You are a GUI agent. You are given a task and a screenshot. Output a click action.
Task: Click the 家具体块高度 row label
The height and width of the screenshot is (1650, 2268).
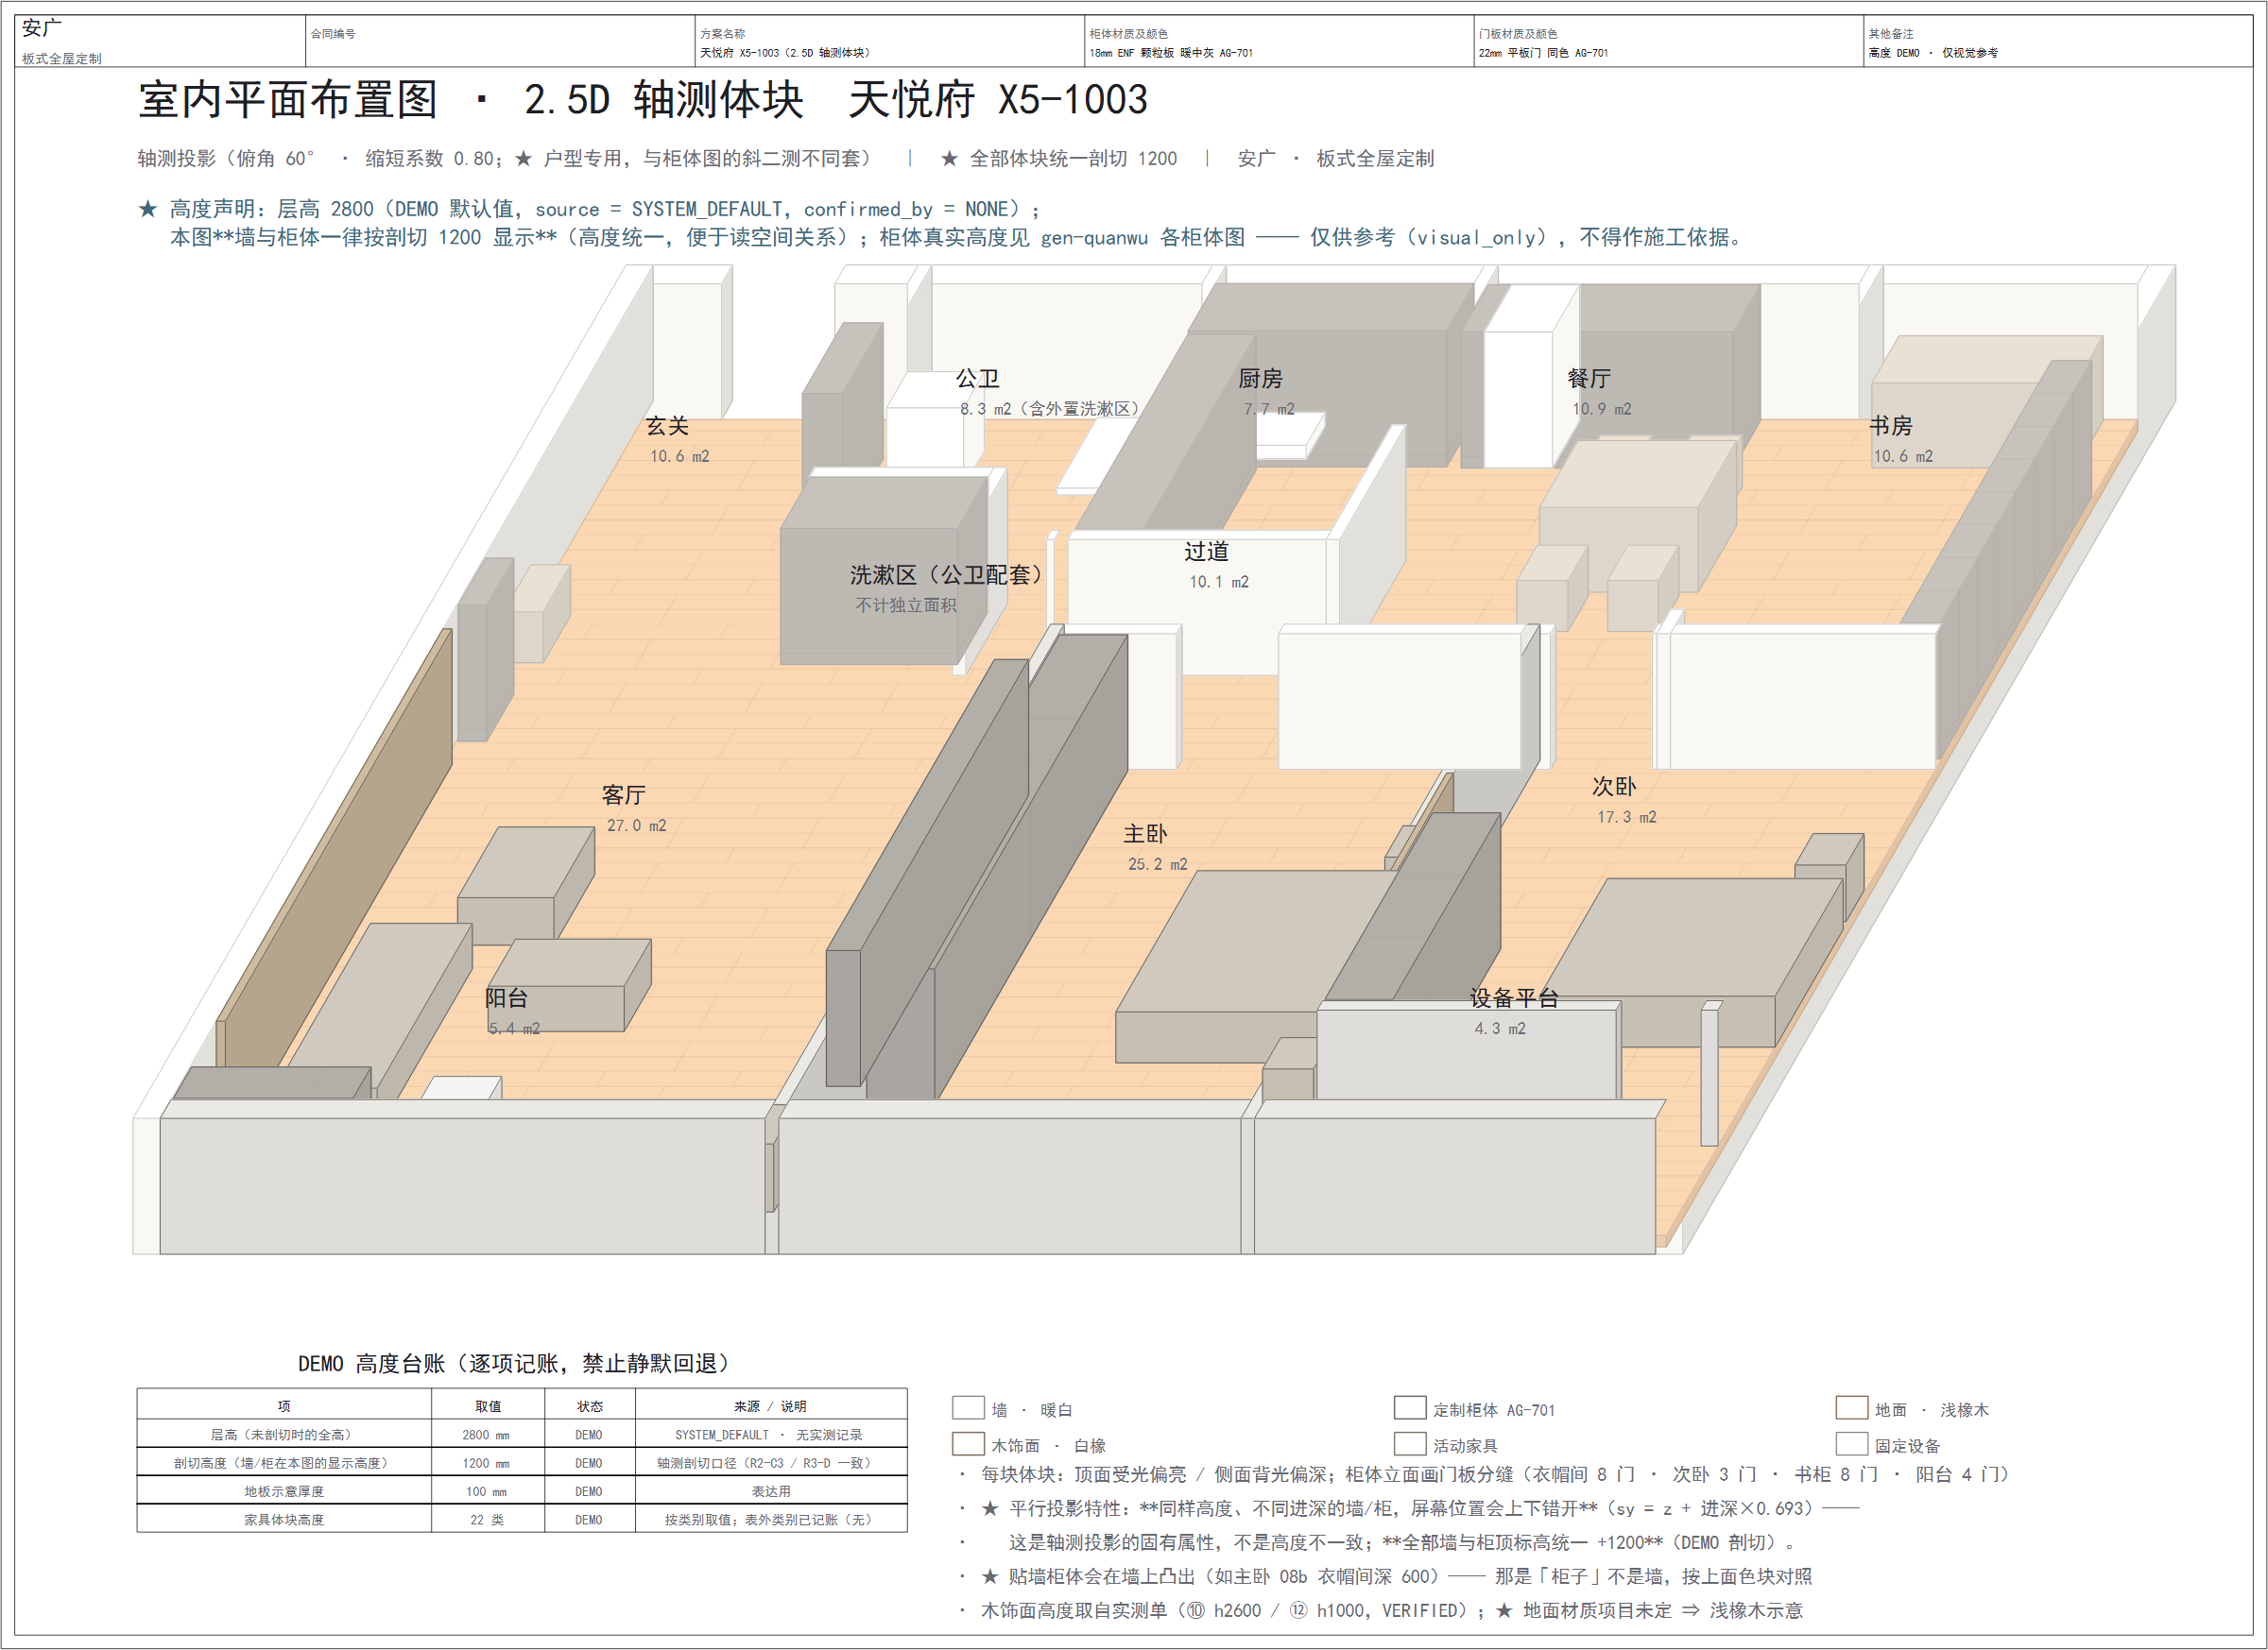284,1519
